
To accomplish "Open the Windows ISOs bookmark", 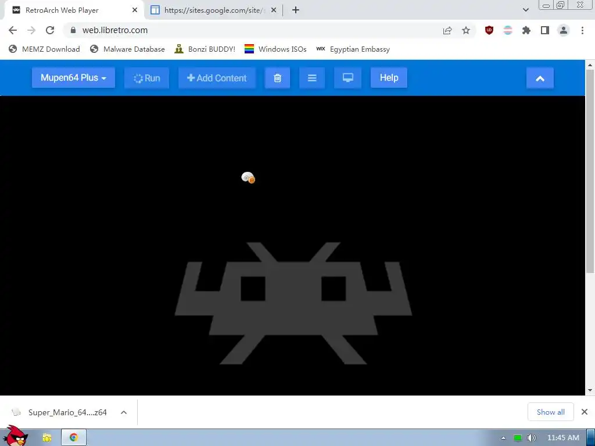I will 275,49.
